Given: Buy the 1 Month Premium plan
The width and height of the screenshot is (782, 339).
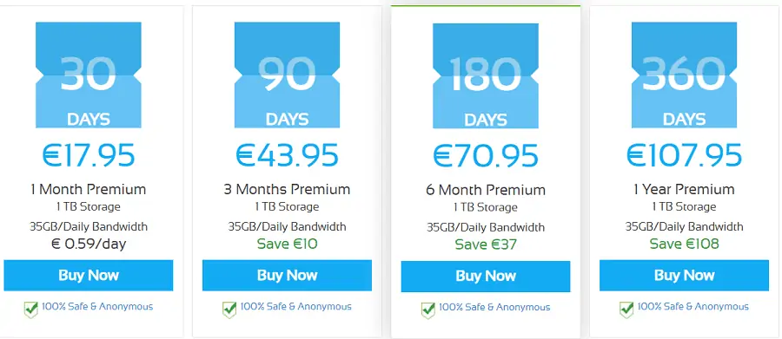Looking at the screenshot, I should coord(89,276).
